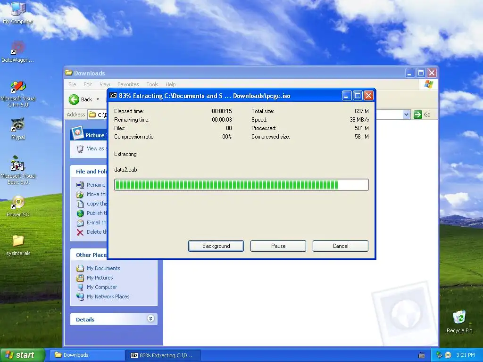Click the My Computer icon in Other Places

(80, 287)
